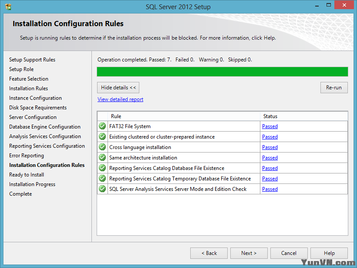
Task: Click the check icon beside Existing clustered instance rule
Action: (x=102, y=136)
